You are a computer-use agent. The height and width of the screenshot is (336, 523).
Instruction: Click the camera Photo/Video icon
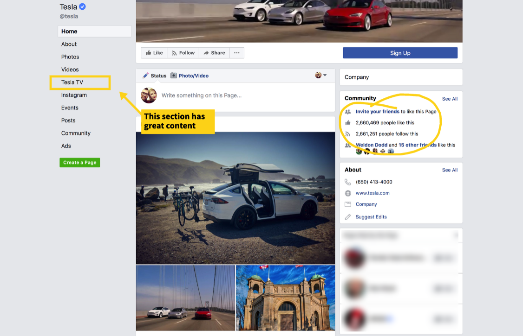click(173, 76)
